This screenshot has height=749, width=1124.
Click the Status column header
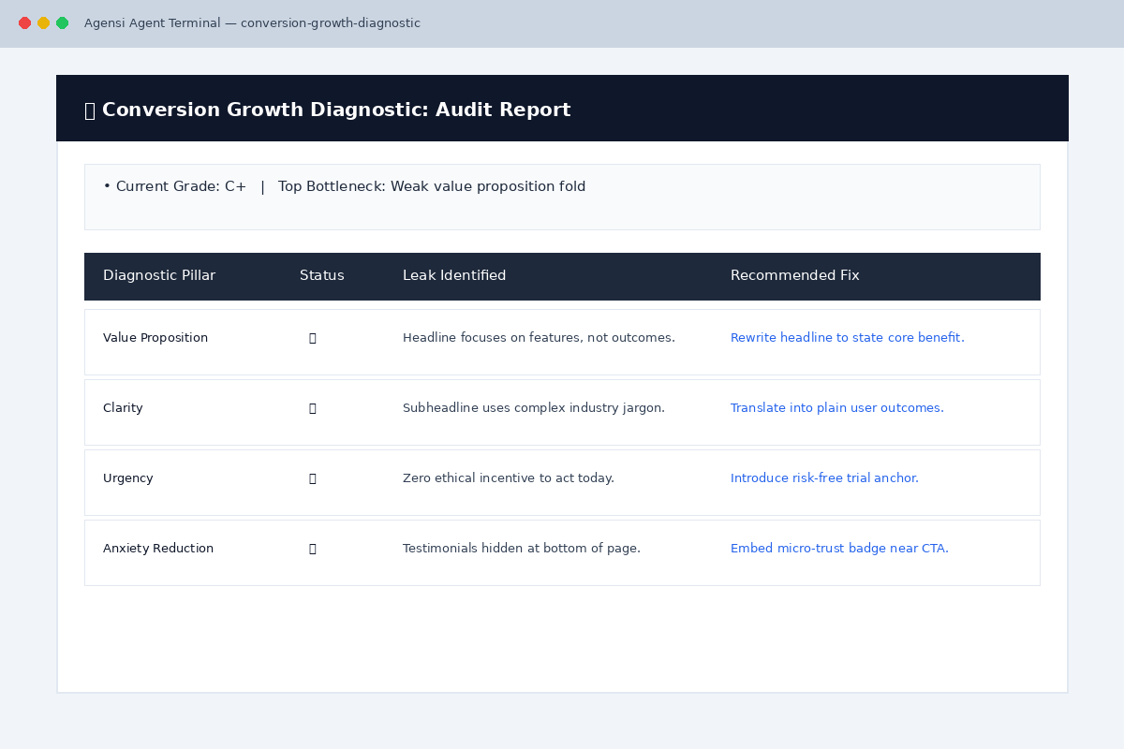321,275
